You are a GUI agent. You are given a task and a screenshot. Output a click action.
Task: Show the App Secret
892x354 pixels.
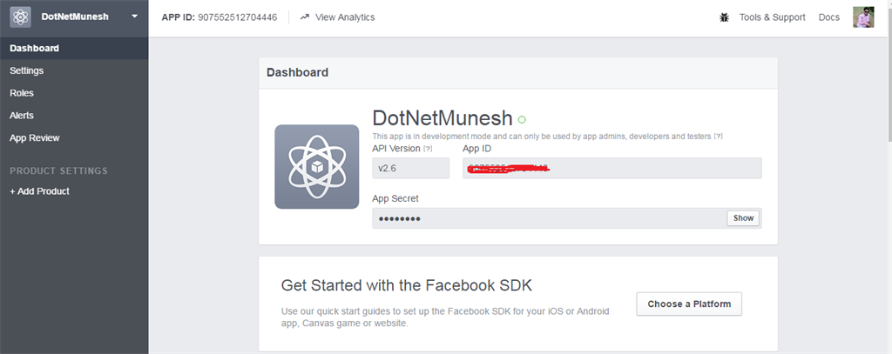743,218
